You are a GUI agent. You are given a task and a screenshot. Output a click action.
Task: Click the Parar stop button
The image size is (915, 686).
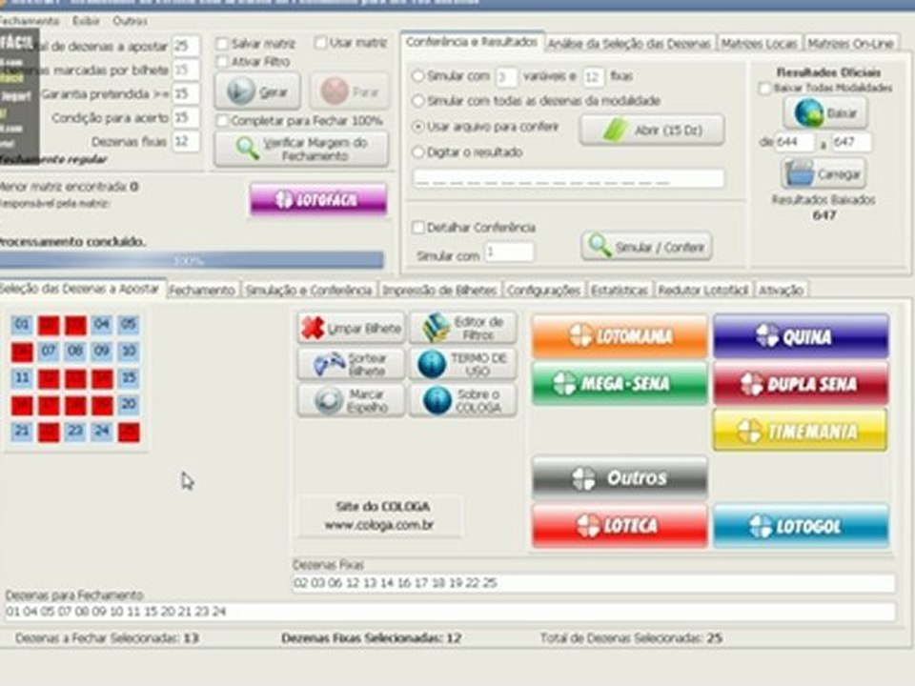tap(349, 91)
